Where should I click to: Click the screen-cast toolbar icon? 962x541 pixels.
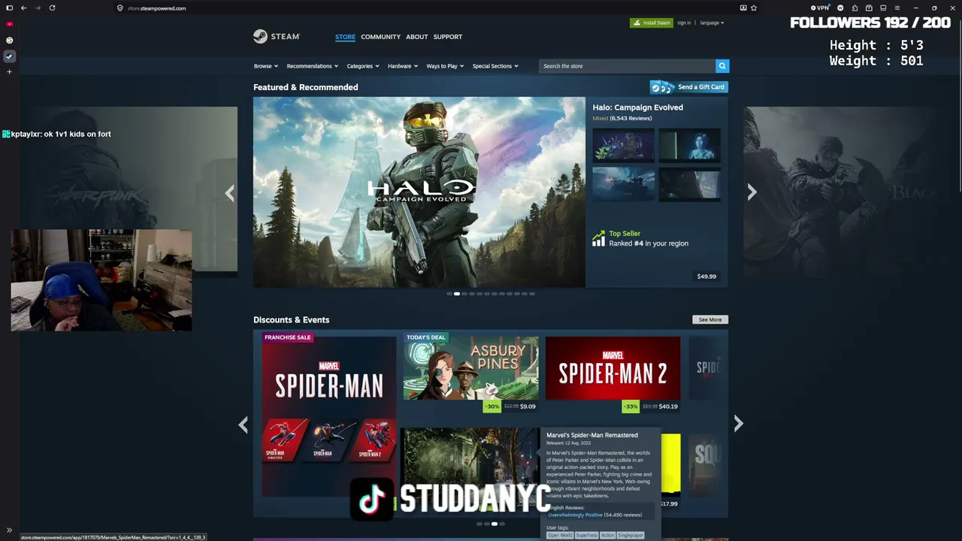pyautogui.click(x=882, y=8)
